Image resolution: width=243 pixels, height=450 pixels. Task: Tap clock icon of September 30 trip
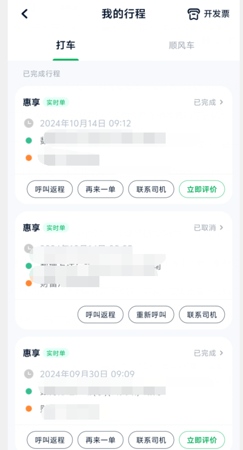click(28, 374)
